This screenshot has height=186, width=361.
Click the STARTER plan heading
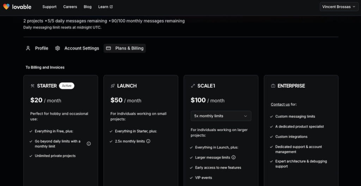point(47,86)
